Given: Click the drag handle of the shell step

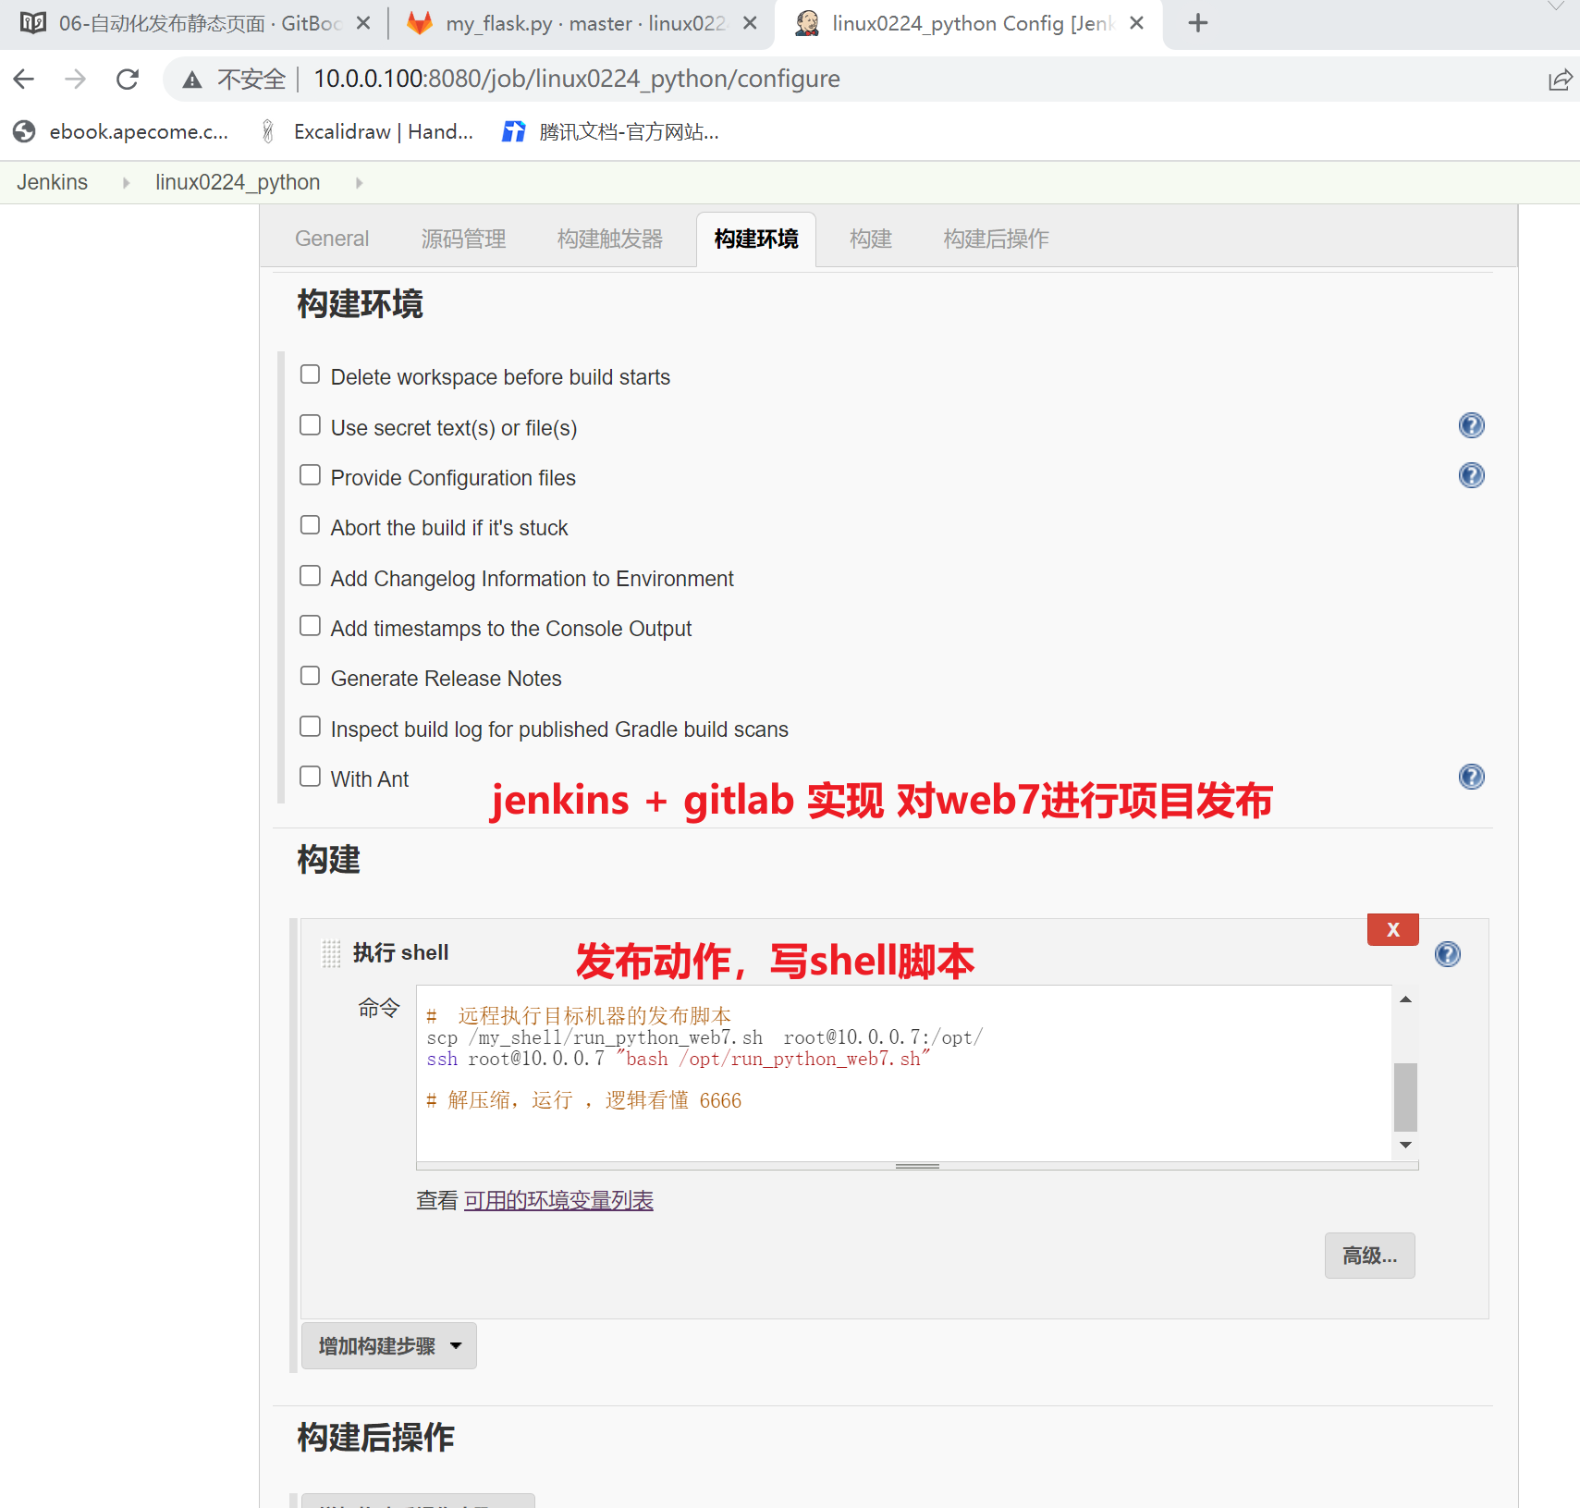Looking at the screenshot, I should click(331, 953).
